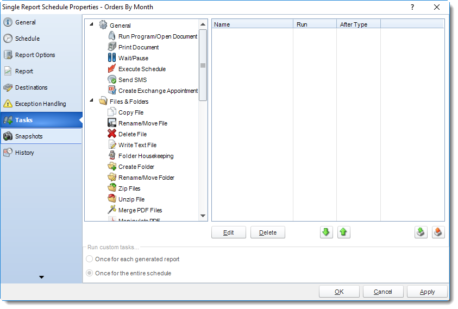Viewport: 458px width, 309px height.
Task: Open the Report Options section
Action: coord(41,55)
